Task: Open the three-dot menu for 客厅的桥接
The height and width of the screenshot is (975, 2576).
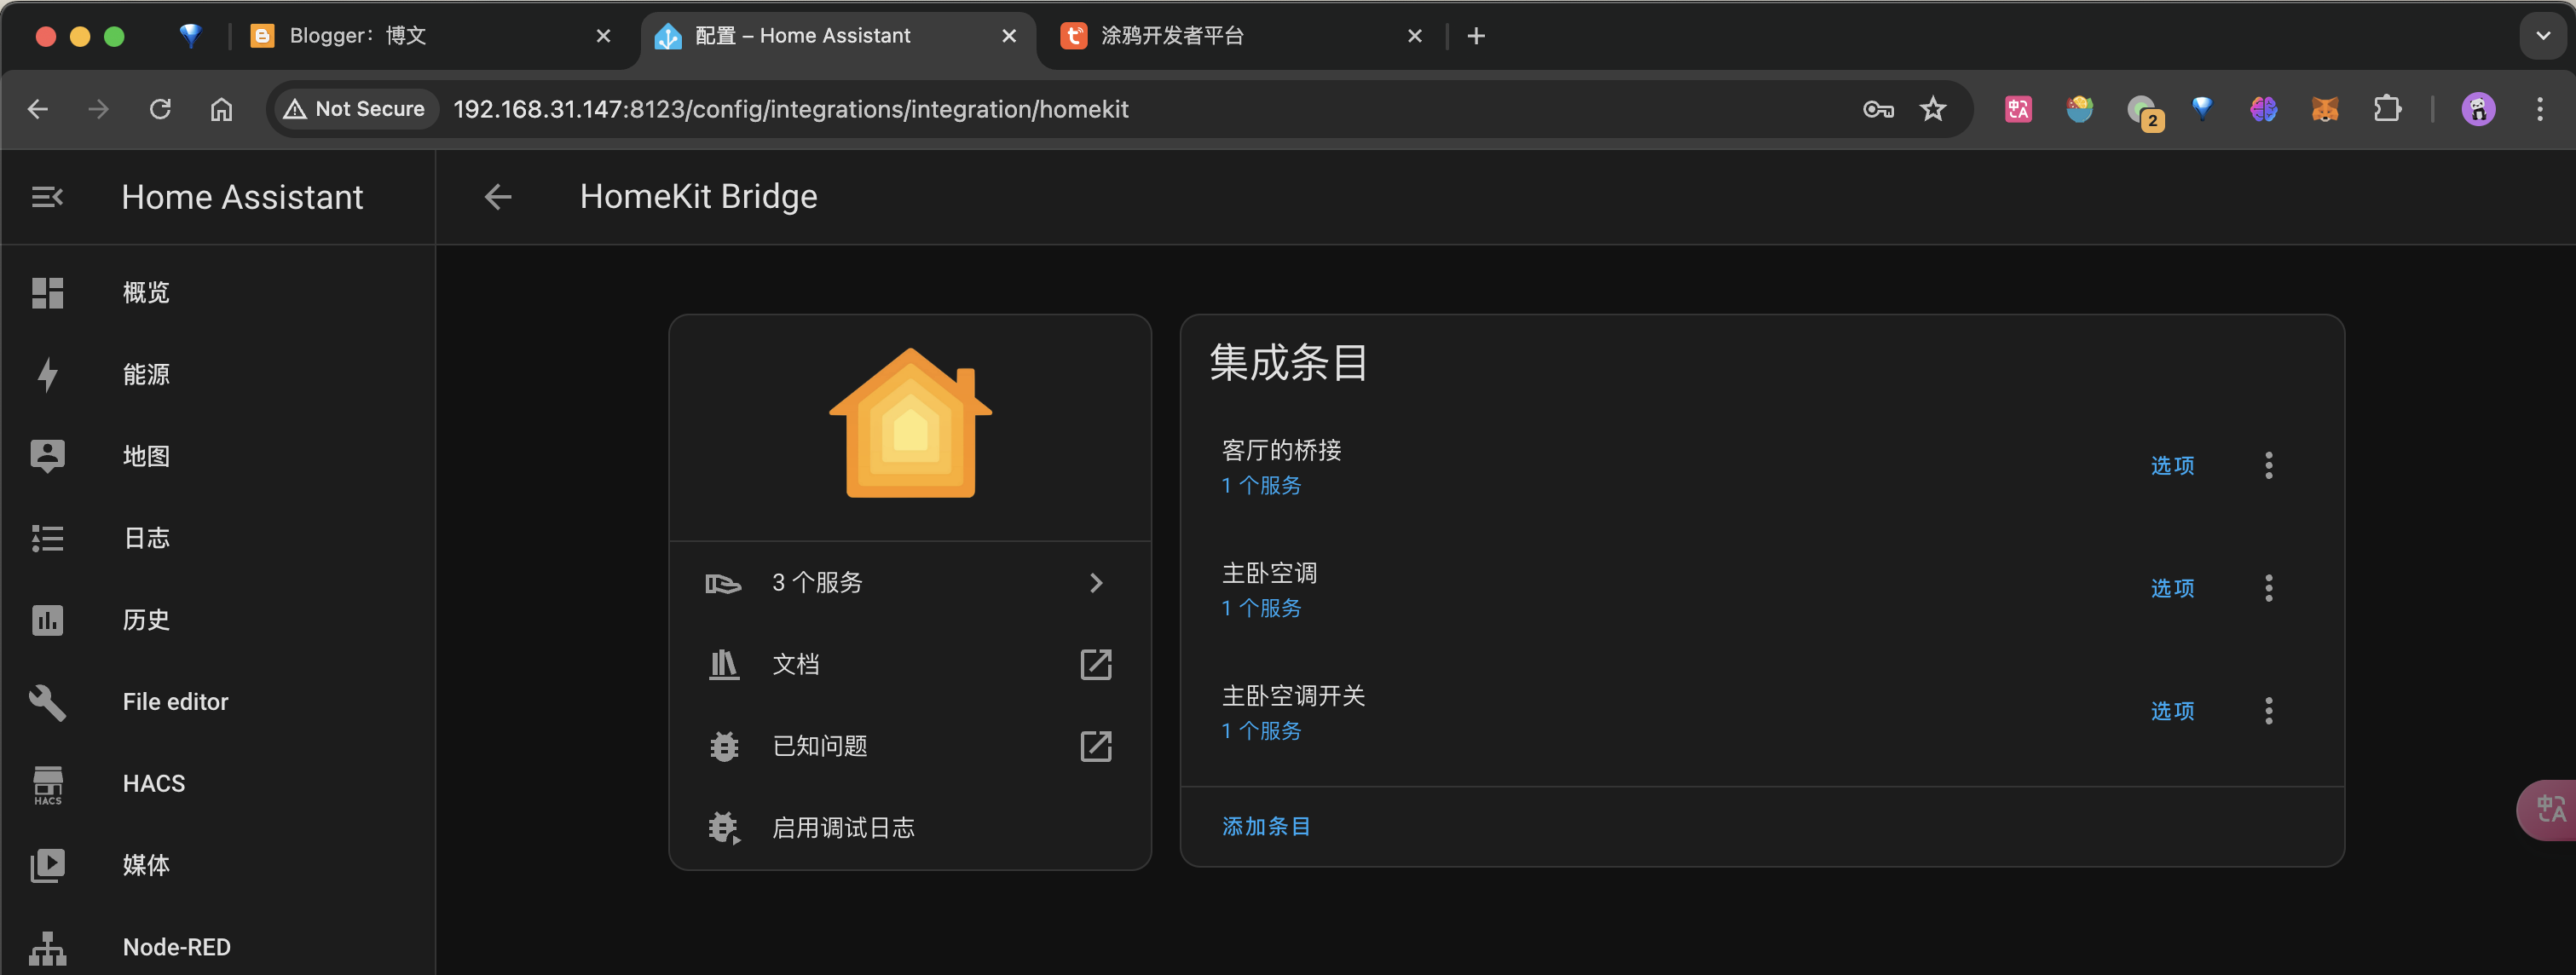Action: 2268,465
